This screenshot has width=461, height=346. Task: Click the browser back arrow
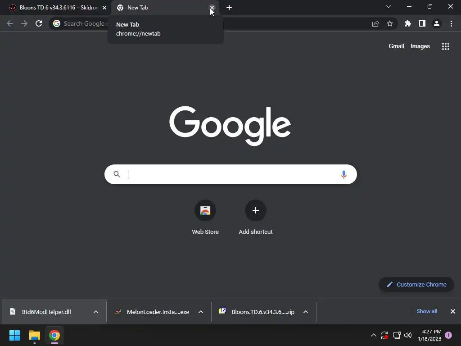tap(10, 23)
